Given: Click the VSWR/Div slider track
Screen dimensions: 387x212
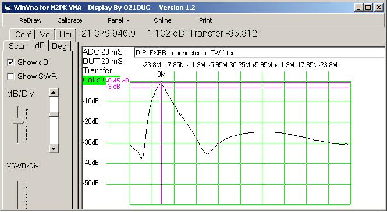Looking at the screenshot, I should [18, 195].
